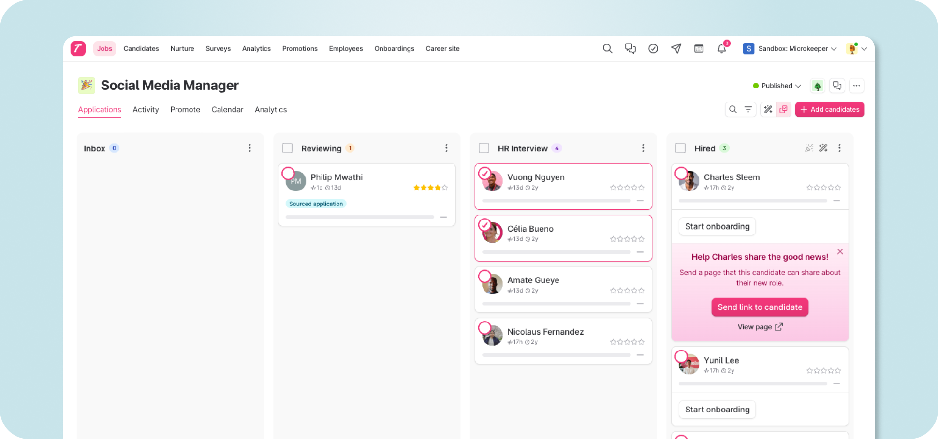Image resolution: width=938 pixels, height=439 pixels.
Task: Rate Philip Mwathi using the star rating
Action: [430, 188]
